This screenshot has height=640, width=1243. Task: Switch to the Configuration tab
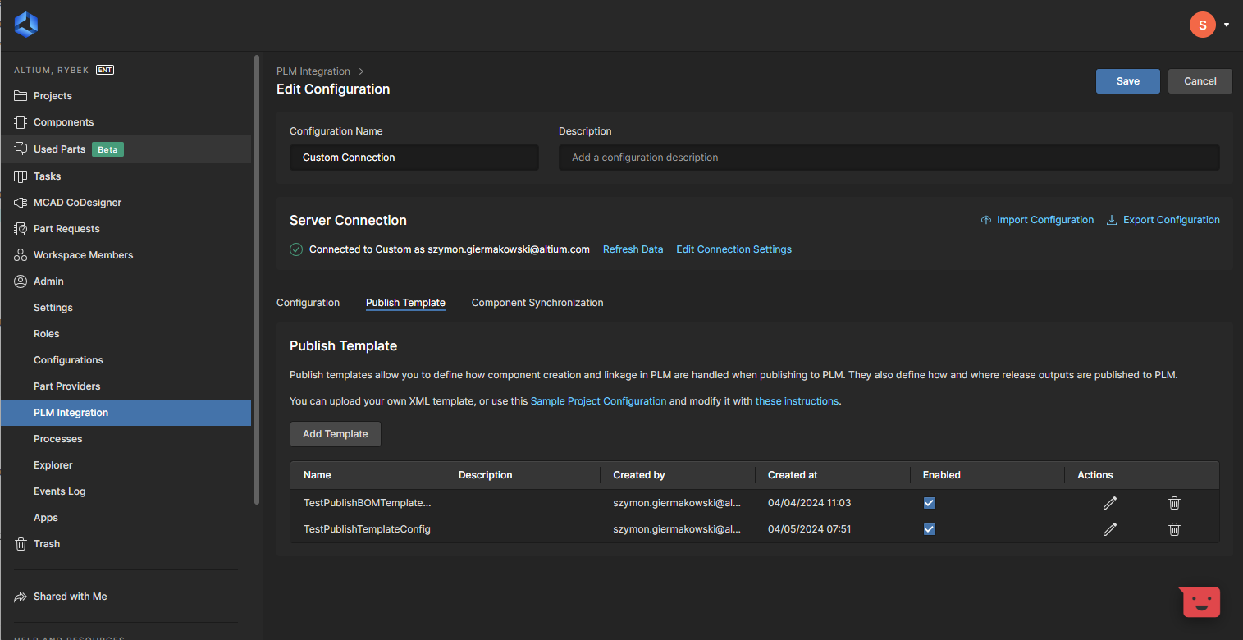tap(308, 303)
